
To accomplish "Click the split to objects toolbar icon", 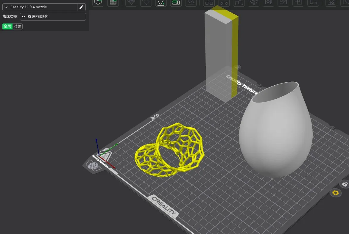I will coord(209,3).
